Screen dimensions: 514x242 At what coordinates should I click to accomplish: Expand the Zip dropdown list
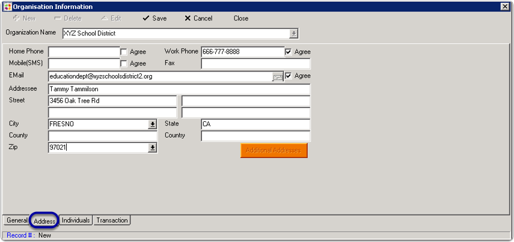[x=153, y=148]
